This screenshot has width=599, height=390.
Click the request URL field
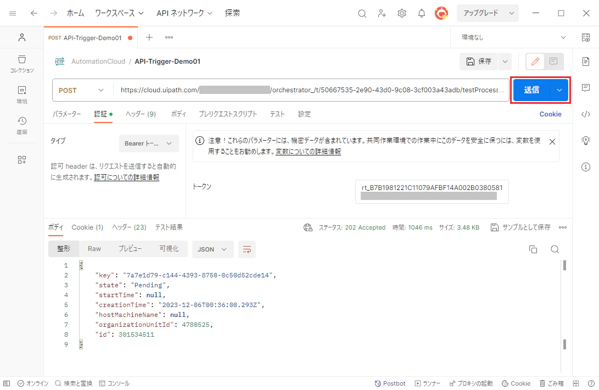311,90
